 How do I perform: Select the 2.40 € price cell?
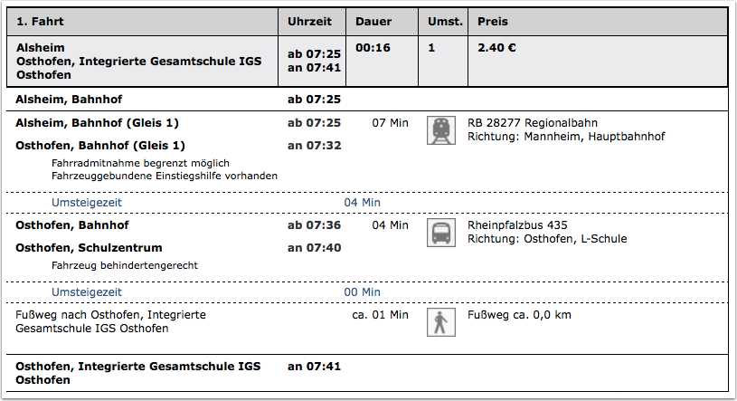click(x=598, y=62)
